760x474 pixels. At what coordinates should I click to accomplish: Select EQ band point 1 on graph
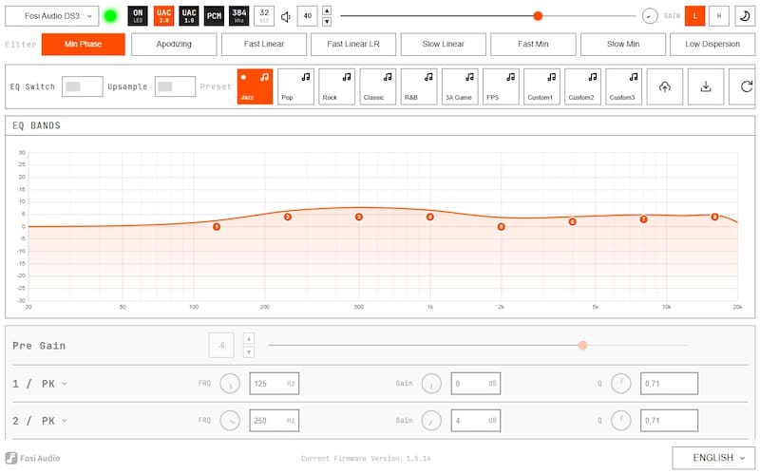tap(217, 227)
